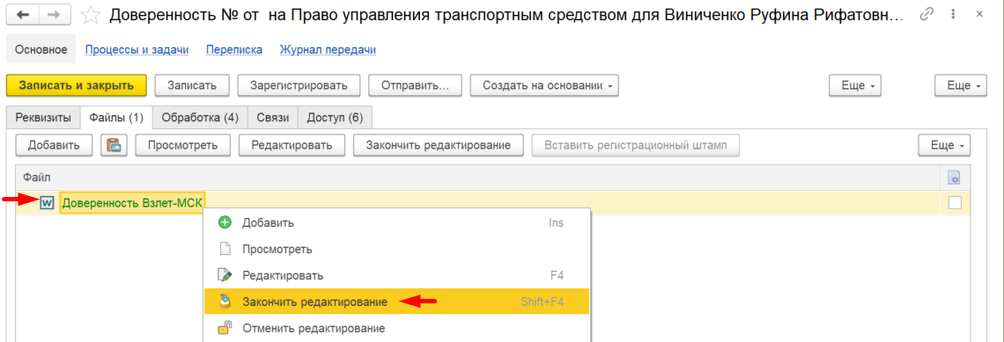Click pencil icon next to Редактировать menu entry
This screenshot has height=342, width=1004.
click(x=224, y=275)
